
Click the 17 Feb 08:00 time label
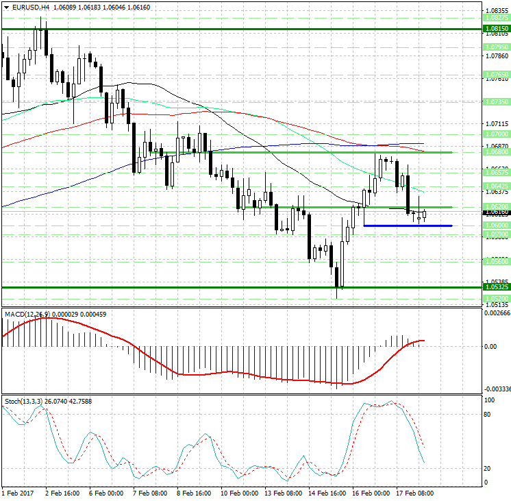[416, 492]
